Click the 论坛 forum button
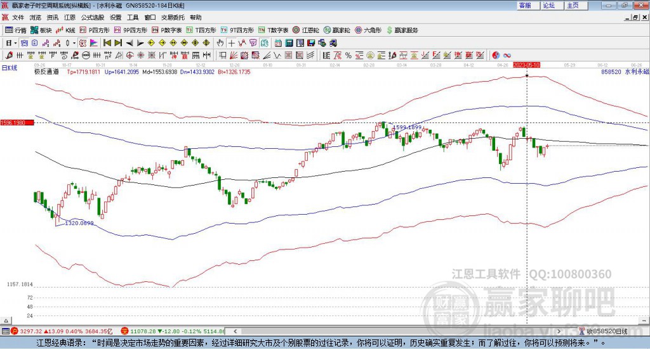650x349 pixels. click(x=548, y=5)
